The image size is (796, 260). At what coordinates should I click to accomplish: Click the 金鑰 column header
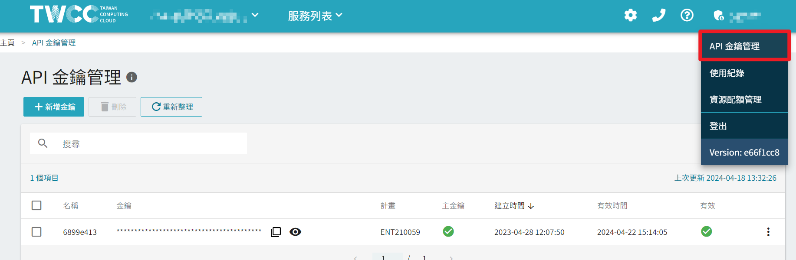pos(124,205)
